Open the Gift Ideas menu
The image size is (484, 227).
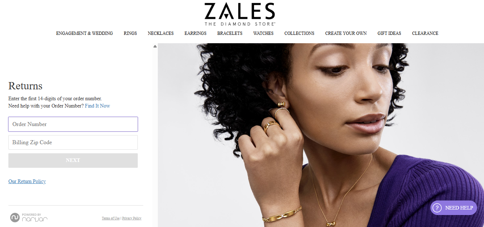[x=389, y=33]
